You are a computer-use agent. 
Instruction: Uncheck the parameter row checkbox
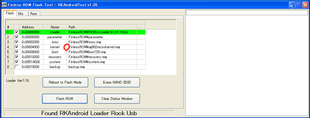(17, 37)
